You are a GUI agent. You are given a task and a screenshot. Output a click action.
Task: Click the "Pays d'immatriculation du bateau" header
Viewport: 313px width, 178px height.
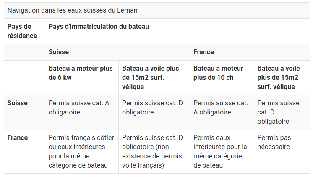(x=99, y=27)
